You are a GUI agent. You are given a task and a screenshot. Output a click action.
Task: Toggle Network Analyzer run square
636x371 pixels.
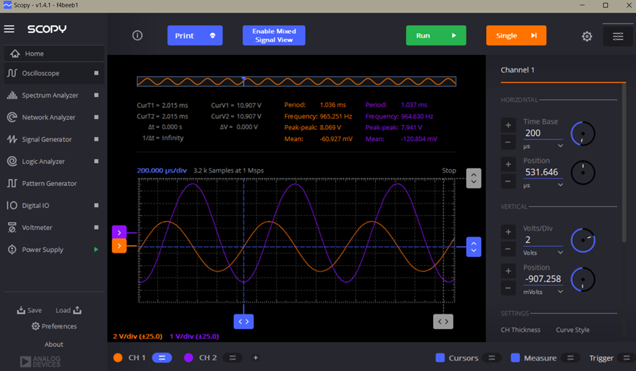pyautogui.click(x=96, y=118)
